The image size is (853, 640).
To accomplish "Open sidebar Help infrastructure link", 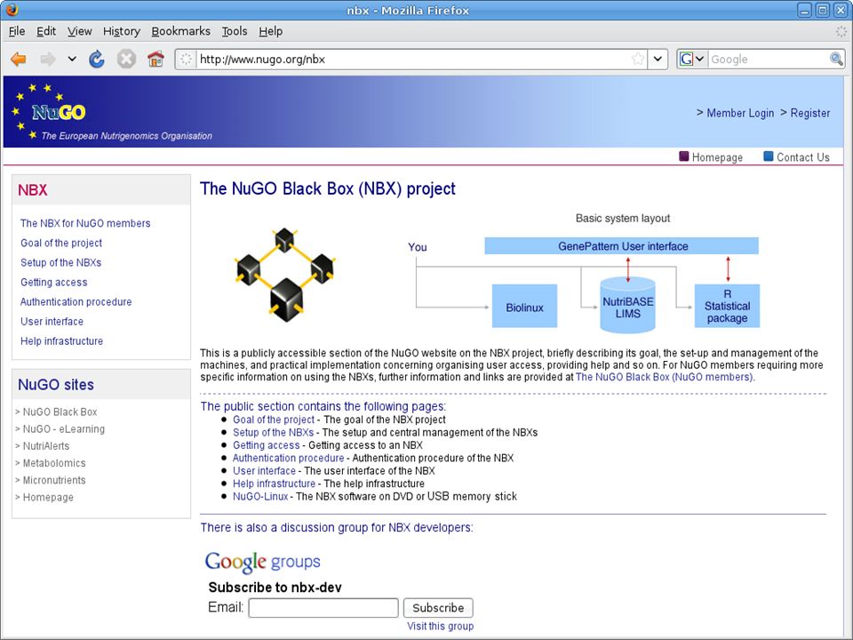I will (61, 340).
